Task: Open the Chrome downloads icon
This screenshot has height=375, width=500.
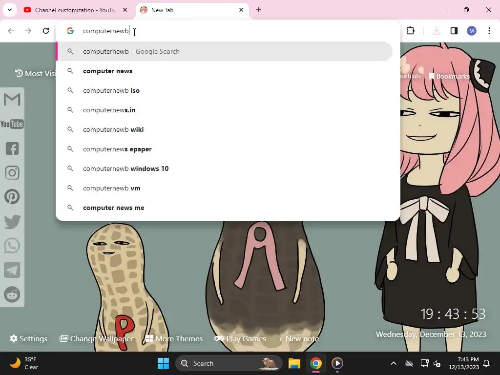Action: pos(437,31)
